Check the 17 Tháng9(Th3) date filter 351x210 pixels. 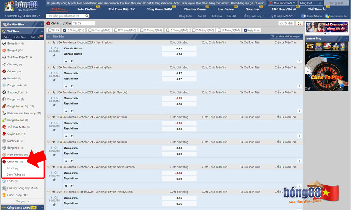click(x=115, y=30)
